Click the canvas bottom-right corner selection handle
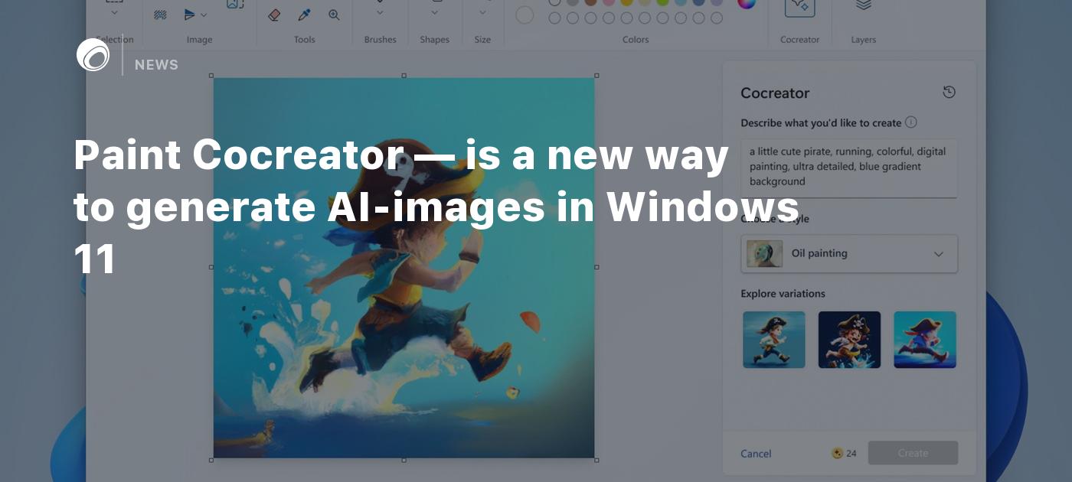The width and height of the screenshot is (1072, 482). pyautogui.click(x=596, y=460)
